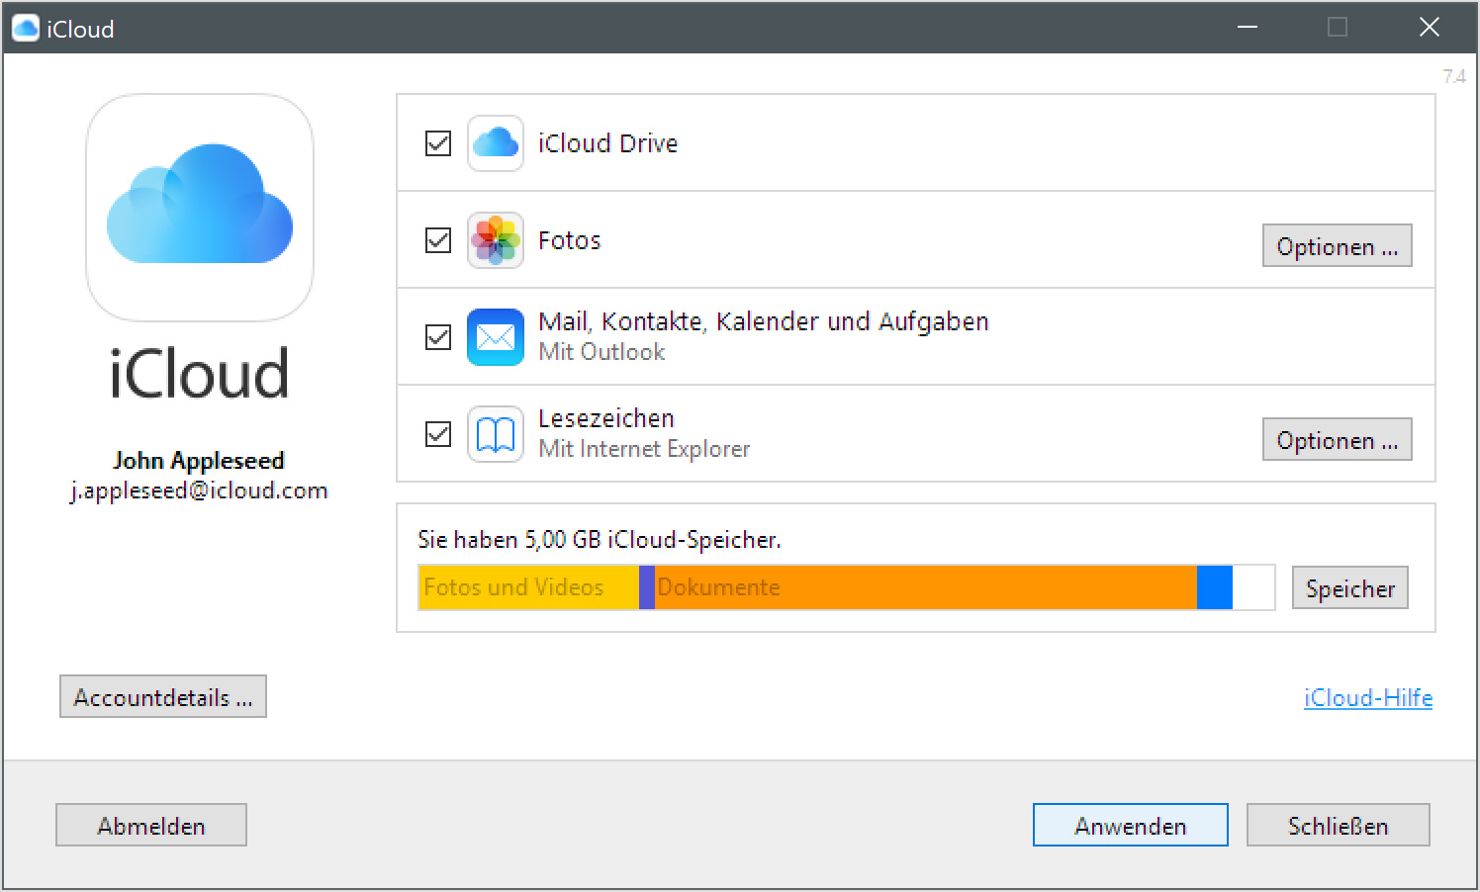1480x892 pixels.
Task: Click the iCloud Drive cloud icon
Action: 496,143
